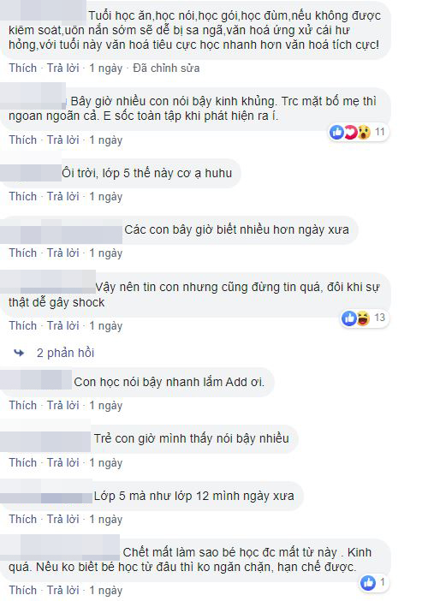Like the comment 'Ôi trời, lớp 5 thế này'
Screen dimensions: 422x601
click(x=23, y=196)
